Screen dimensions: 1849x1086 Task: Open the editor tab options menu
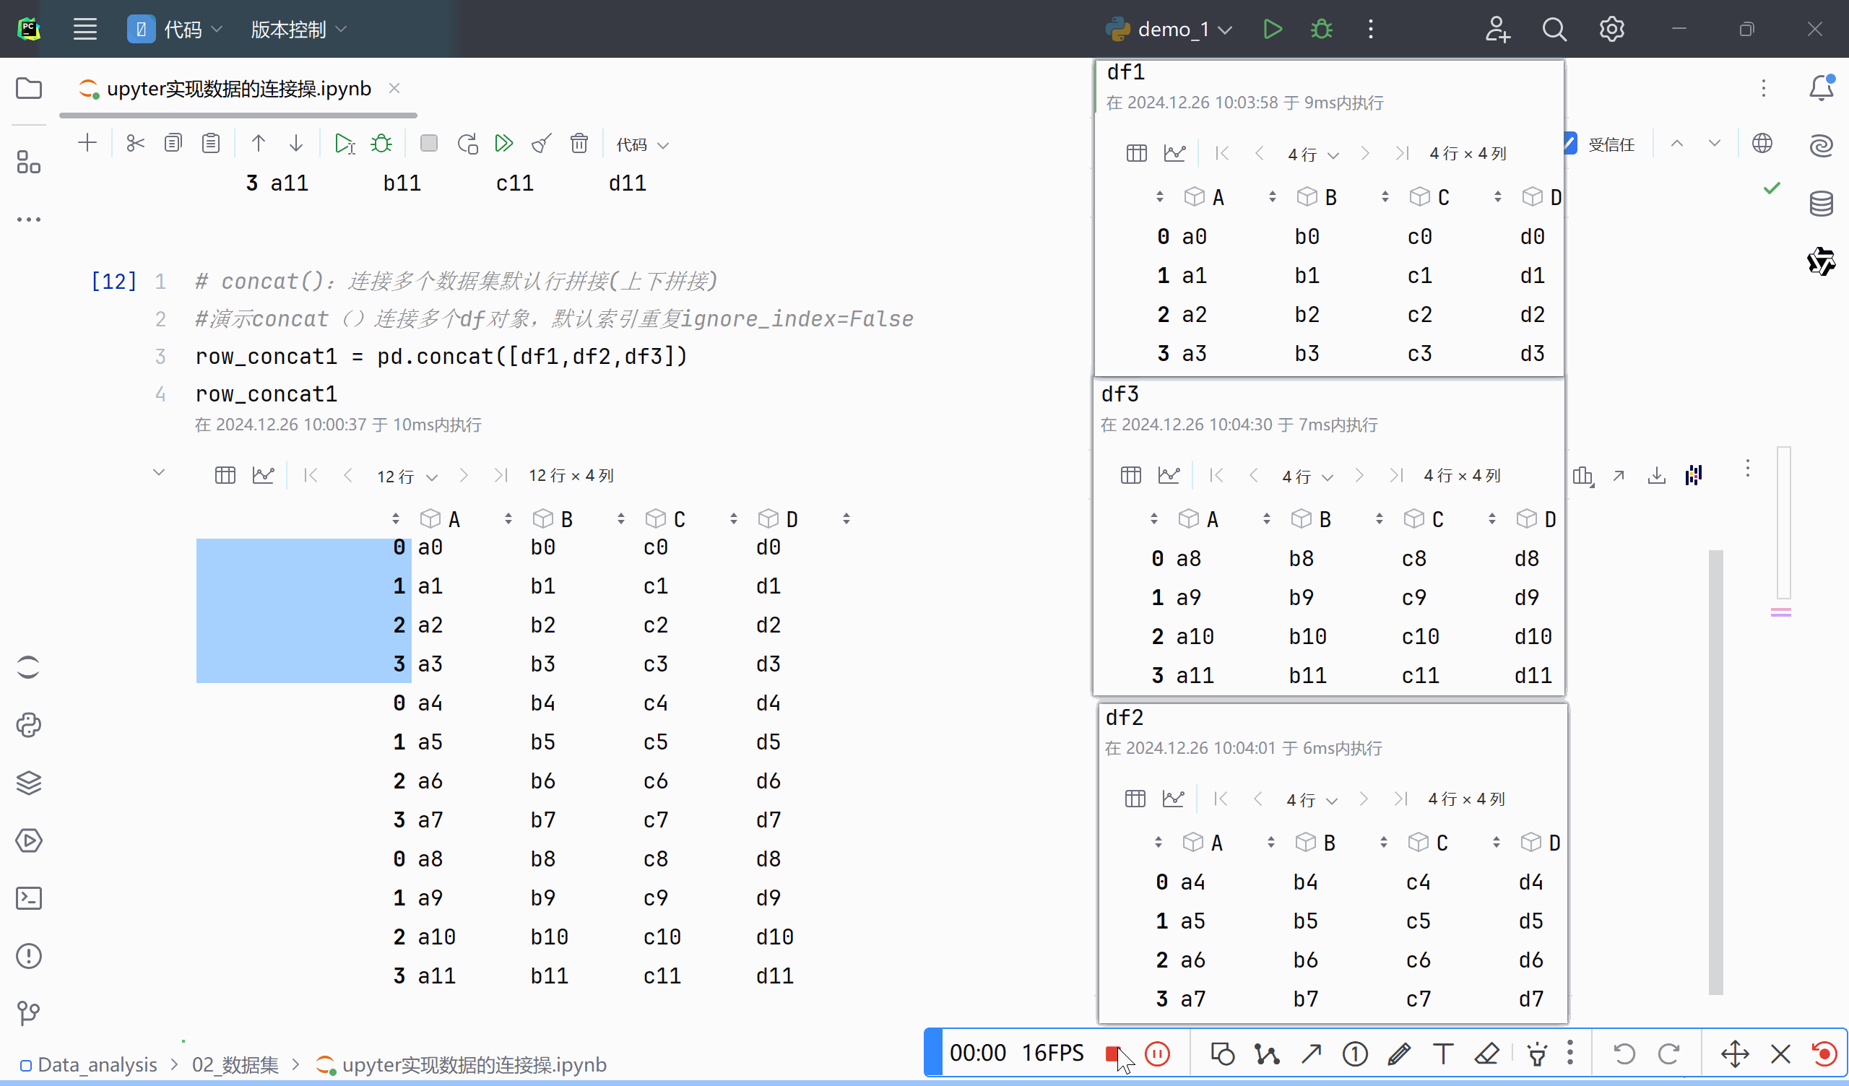[1764, 88]
